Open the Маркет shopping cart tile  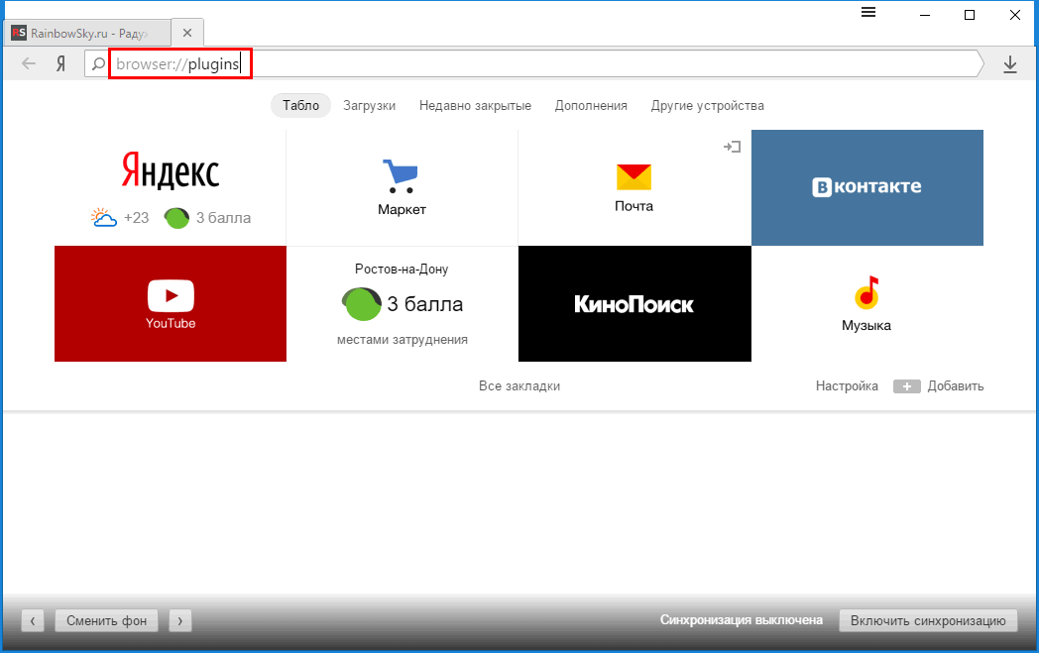[x=403, y=187]
